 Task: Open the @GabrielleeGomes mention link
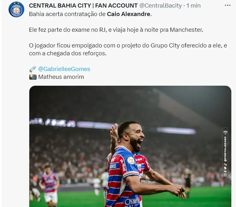[x=64, y=69]
